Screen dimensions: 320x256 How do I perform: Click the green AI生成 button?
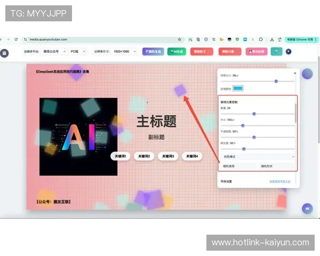tap(177, 51)
